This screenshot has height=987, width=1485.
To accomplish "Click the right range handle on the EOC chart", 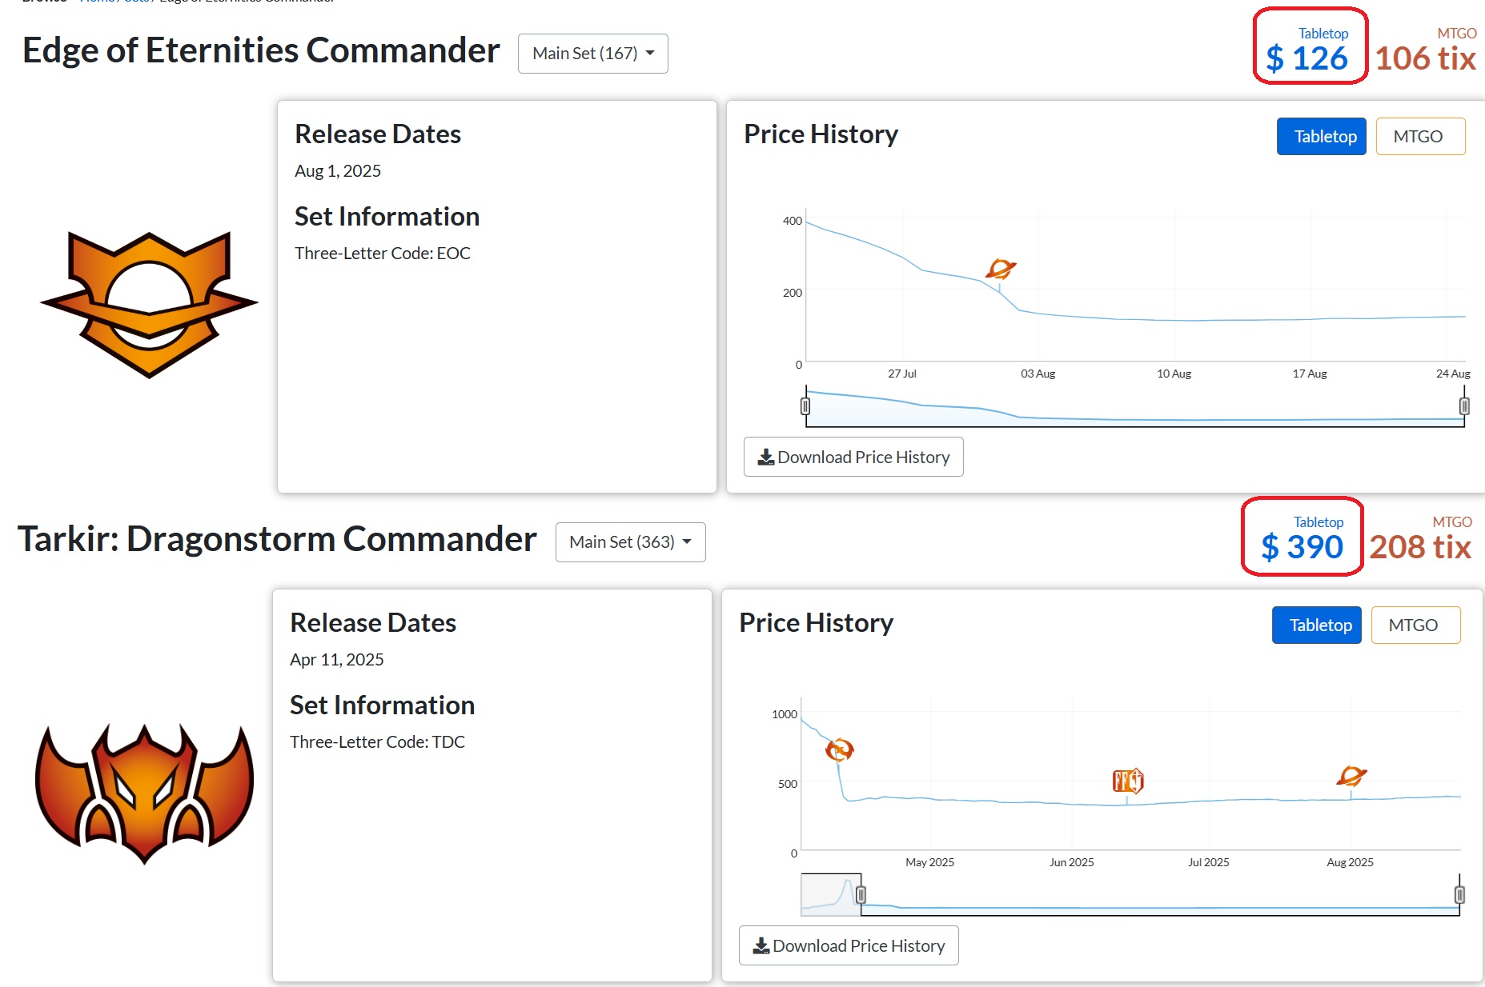I will [1464, 406].
